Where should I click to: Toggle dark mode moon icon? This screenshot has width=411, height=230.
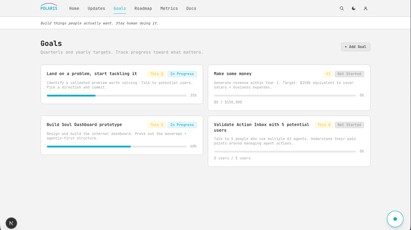click(x=354, y=9)
